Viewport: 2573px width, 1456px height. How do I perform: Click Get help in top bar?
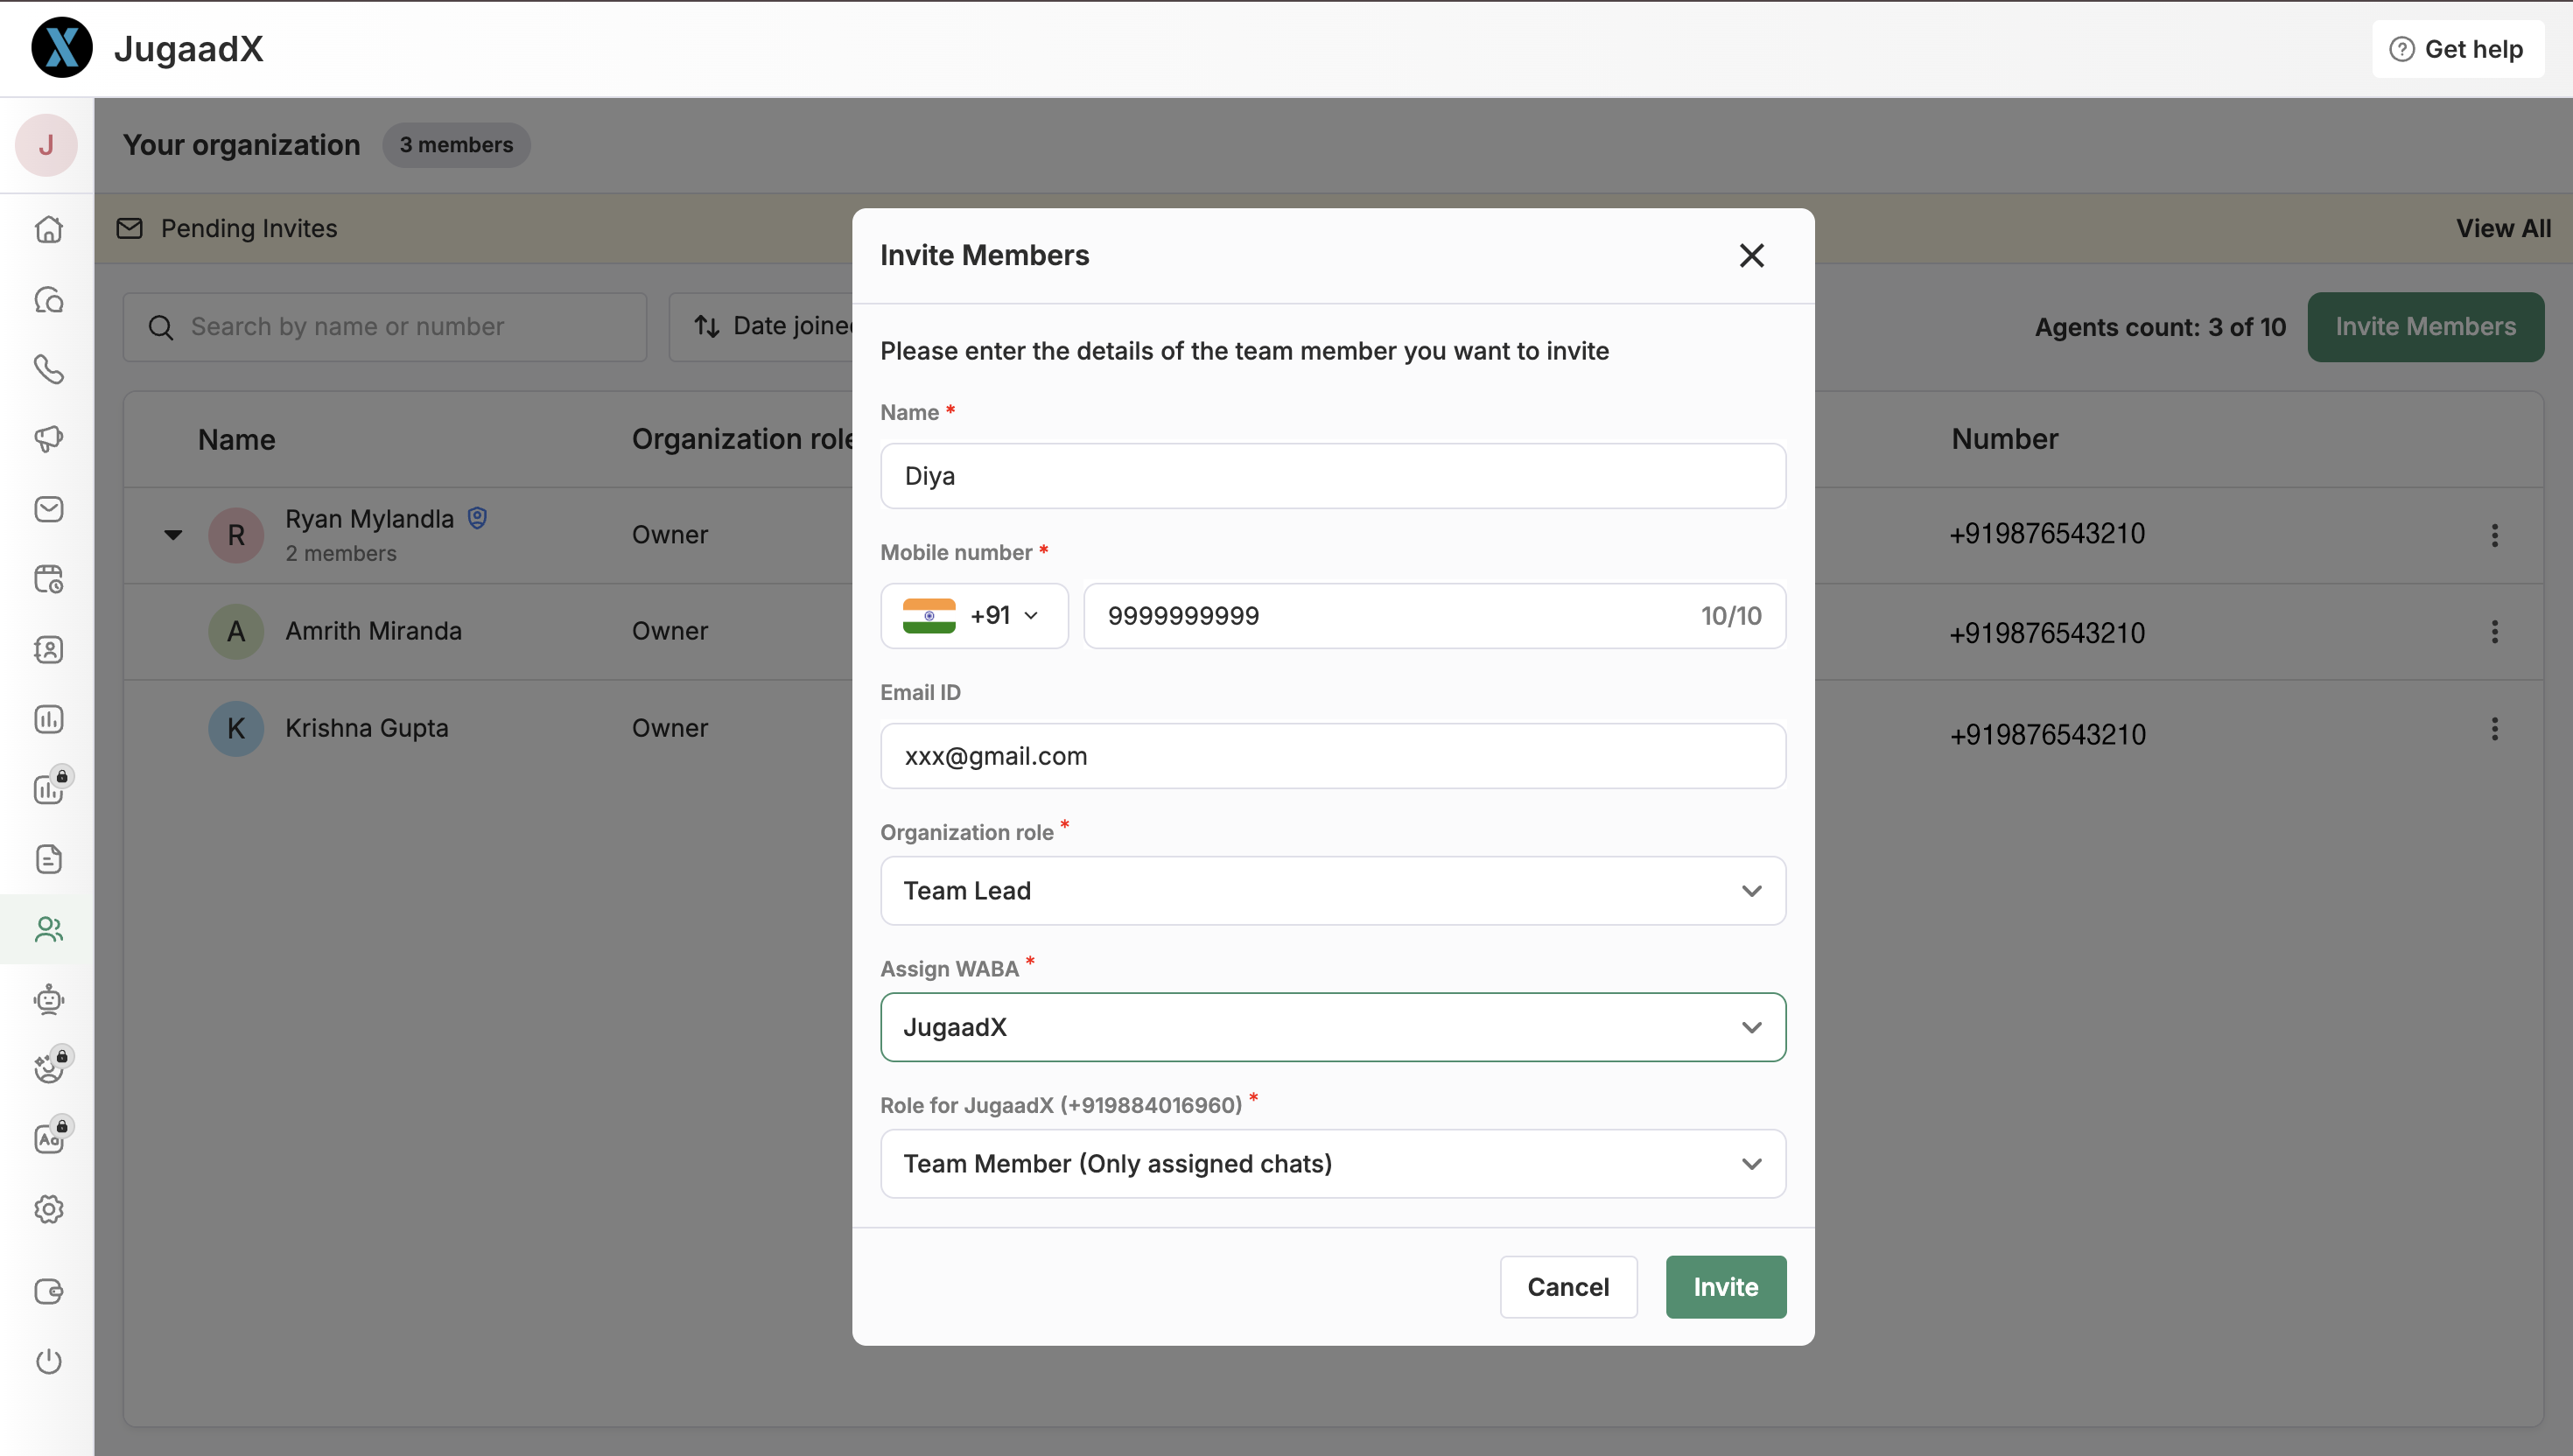pyautogui.click(x=2457, y=49)
